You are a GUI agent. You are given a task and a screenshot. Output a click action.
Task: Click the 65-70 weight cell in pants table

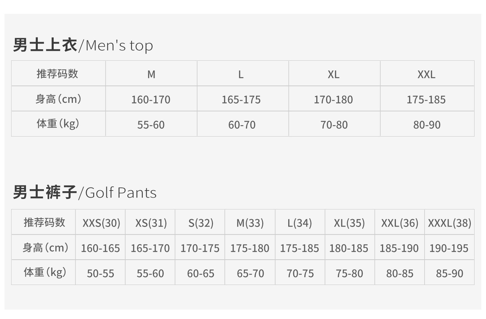tap(250, 273)
